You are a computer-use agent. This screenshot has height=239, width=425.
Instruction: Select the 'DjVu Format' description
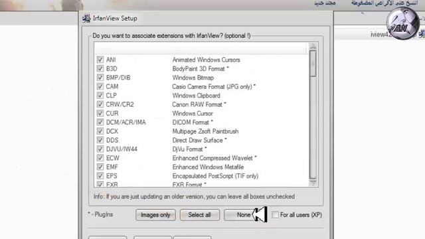tap(187, 149)
